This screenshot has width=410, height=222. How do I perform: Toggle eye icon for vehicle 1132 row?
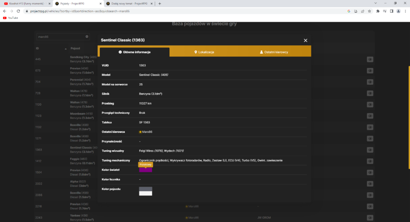pos(370,127)
